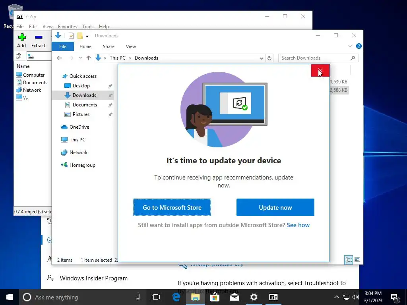The image size is (407, 305).
Task: Expand the Explorer ribbon chevron
Action: click(x=350, y=46)
